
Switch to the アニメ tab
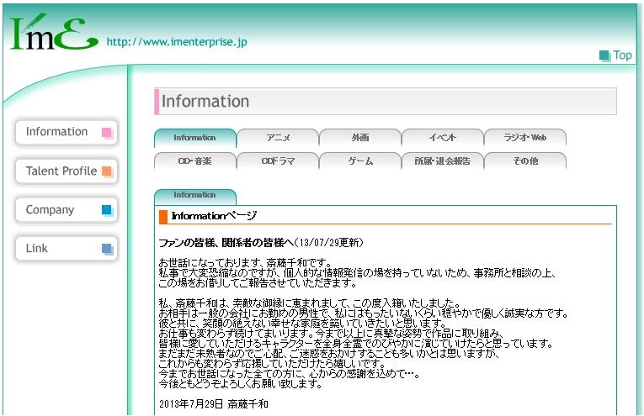[278, 138]
